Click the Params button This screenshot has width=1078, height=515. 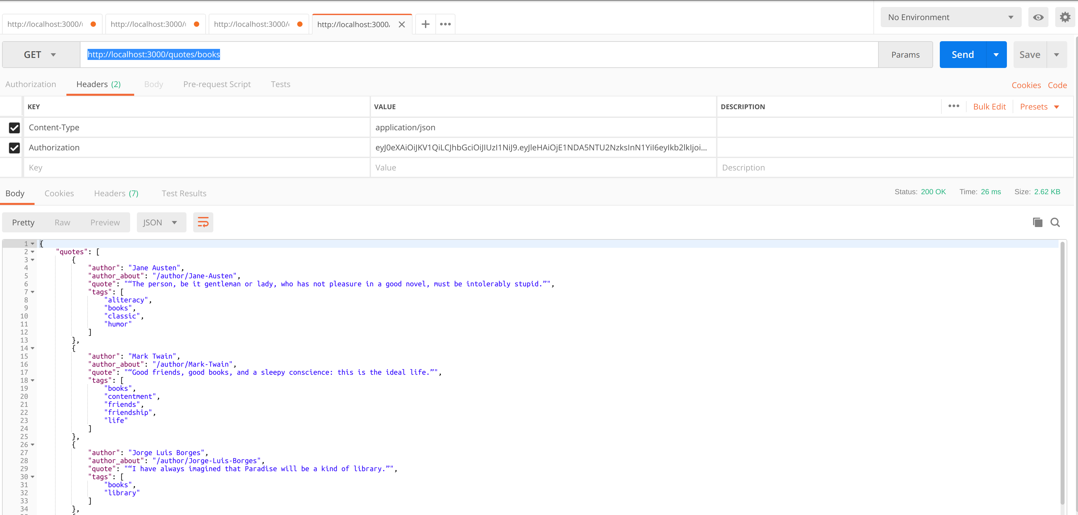(x=905, y=55)
